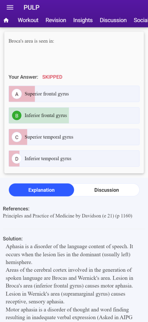The width and height of the screenshot is (148, 322).
Task: Click the SKIPPED answer status
Action: 52,77
